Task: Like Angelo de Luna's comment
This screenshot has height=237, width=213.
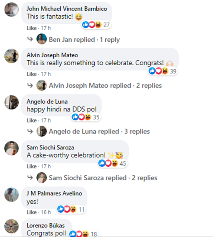Action: [32, 121]
